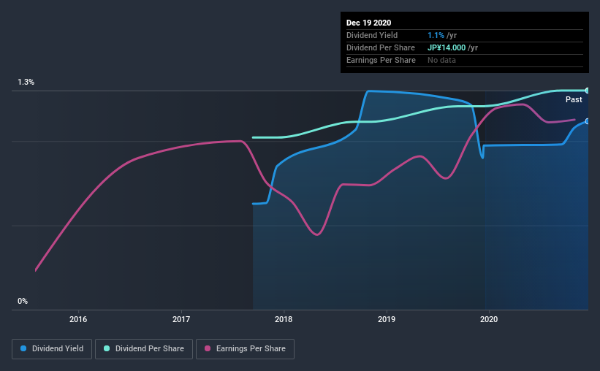Click the Dividend Per Share endpoint marker
This screenshot has width=600, height=371.
point(587,91)
